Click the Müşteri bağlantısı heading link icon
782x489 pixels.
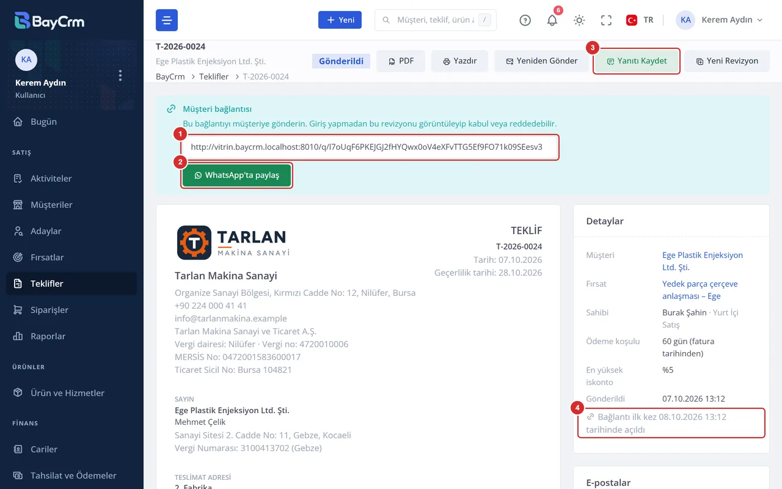click(171, 109)
